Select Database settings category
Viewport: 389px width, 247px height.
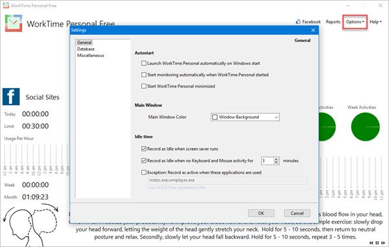(86, 49)
